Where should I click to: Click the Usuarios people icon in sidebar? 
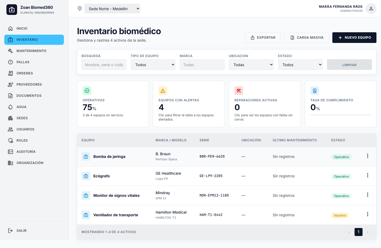pos(10,129)
